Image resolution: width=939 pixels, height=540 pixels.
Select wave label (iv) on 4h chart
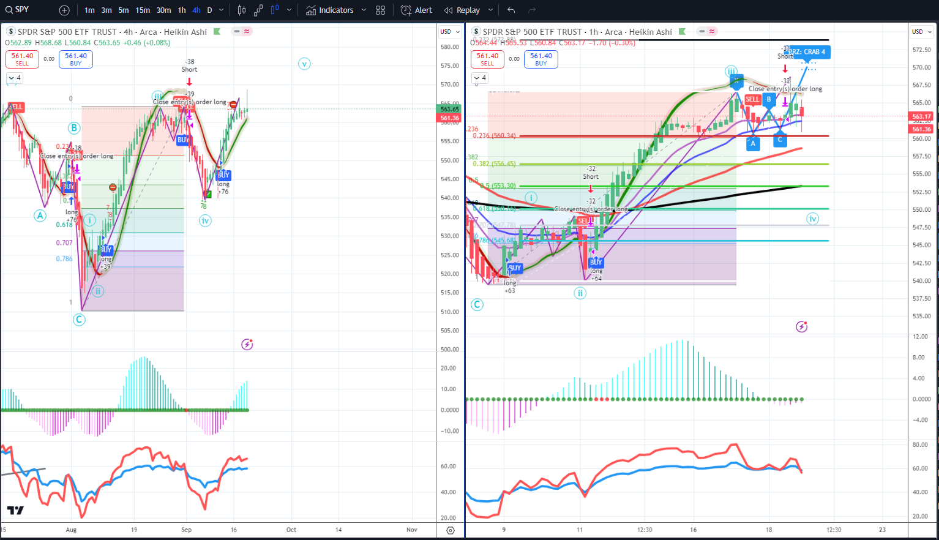205,220
